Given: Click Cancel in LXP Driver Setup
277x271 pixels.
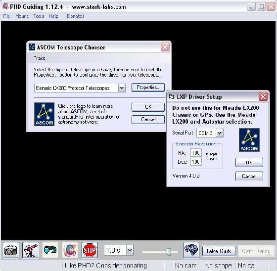Looking at the screenshot, I should click(x=249, y=176).
